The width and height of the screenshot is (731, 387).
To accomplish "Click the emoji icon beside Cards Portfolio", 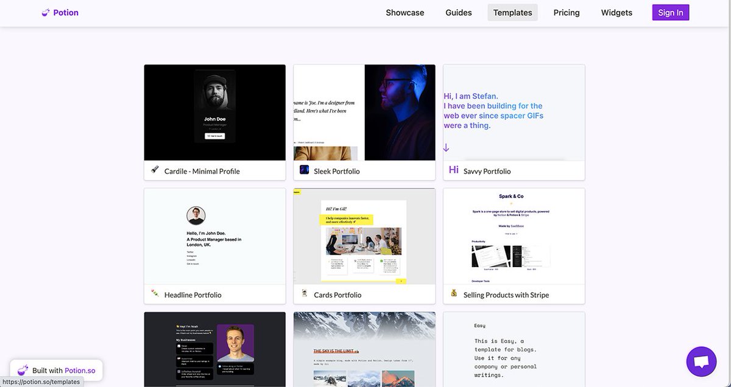I will click(x=304, y=293).
